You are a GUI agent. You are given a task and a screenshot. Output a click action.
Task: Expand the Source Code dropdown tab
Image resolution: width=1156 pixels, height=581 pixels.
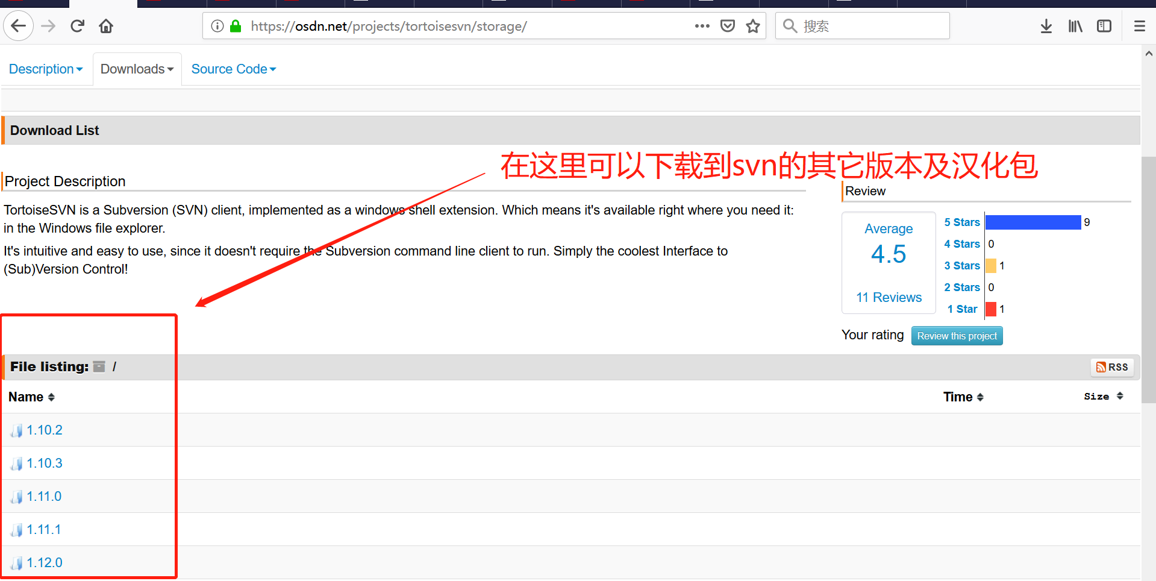[234, 69]
